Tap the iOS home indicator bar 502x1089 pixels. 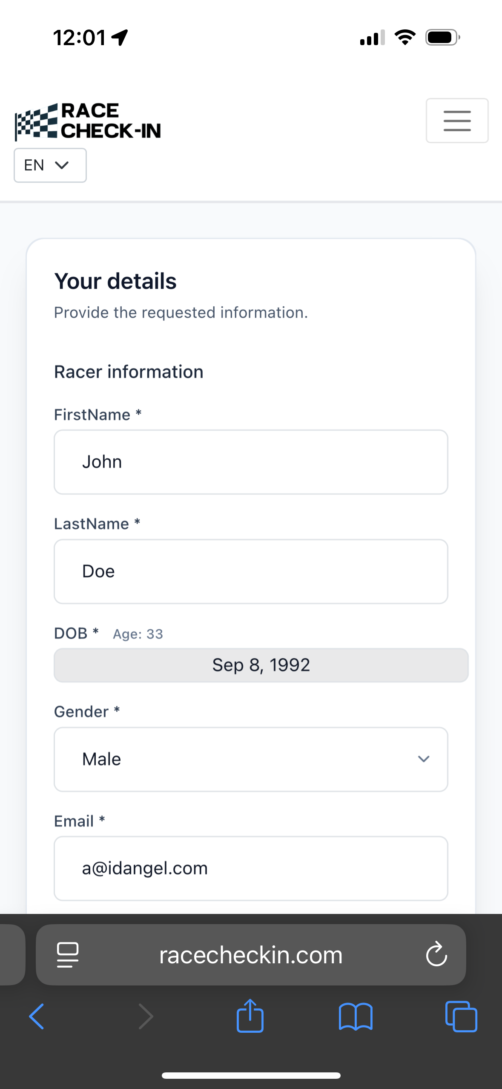point(251,1075)
